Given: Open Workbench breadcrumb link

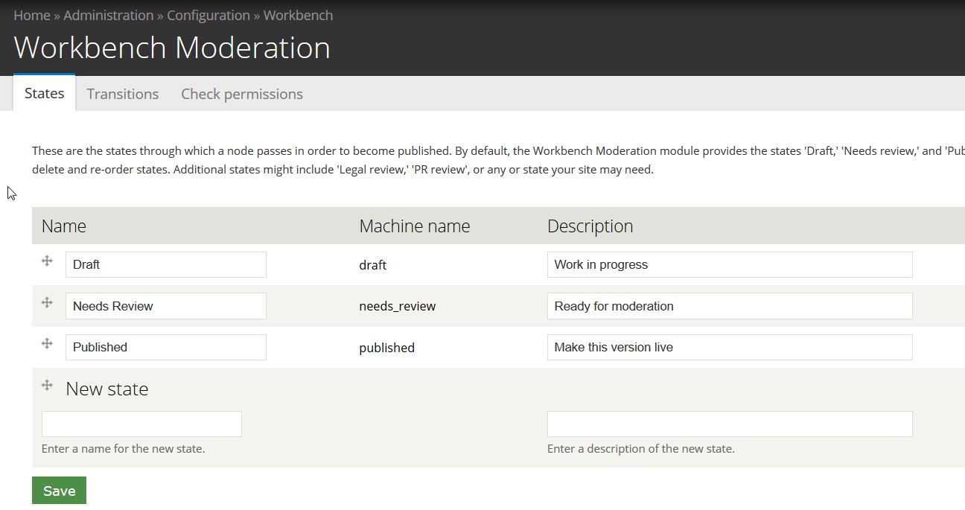Looking at the screenshot, I should (x=298, y=15).
